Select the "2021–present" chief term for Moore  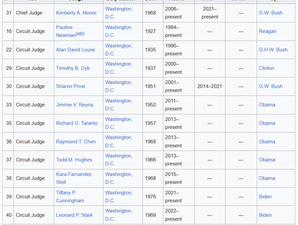click(210, 13)
